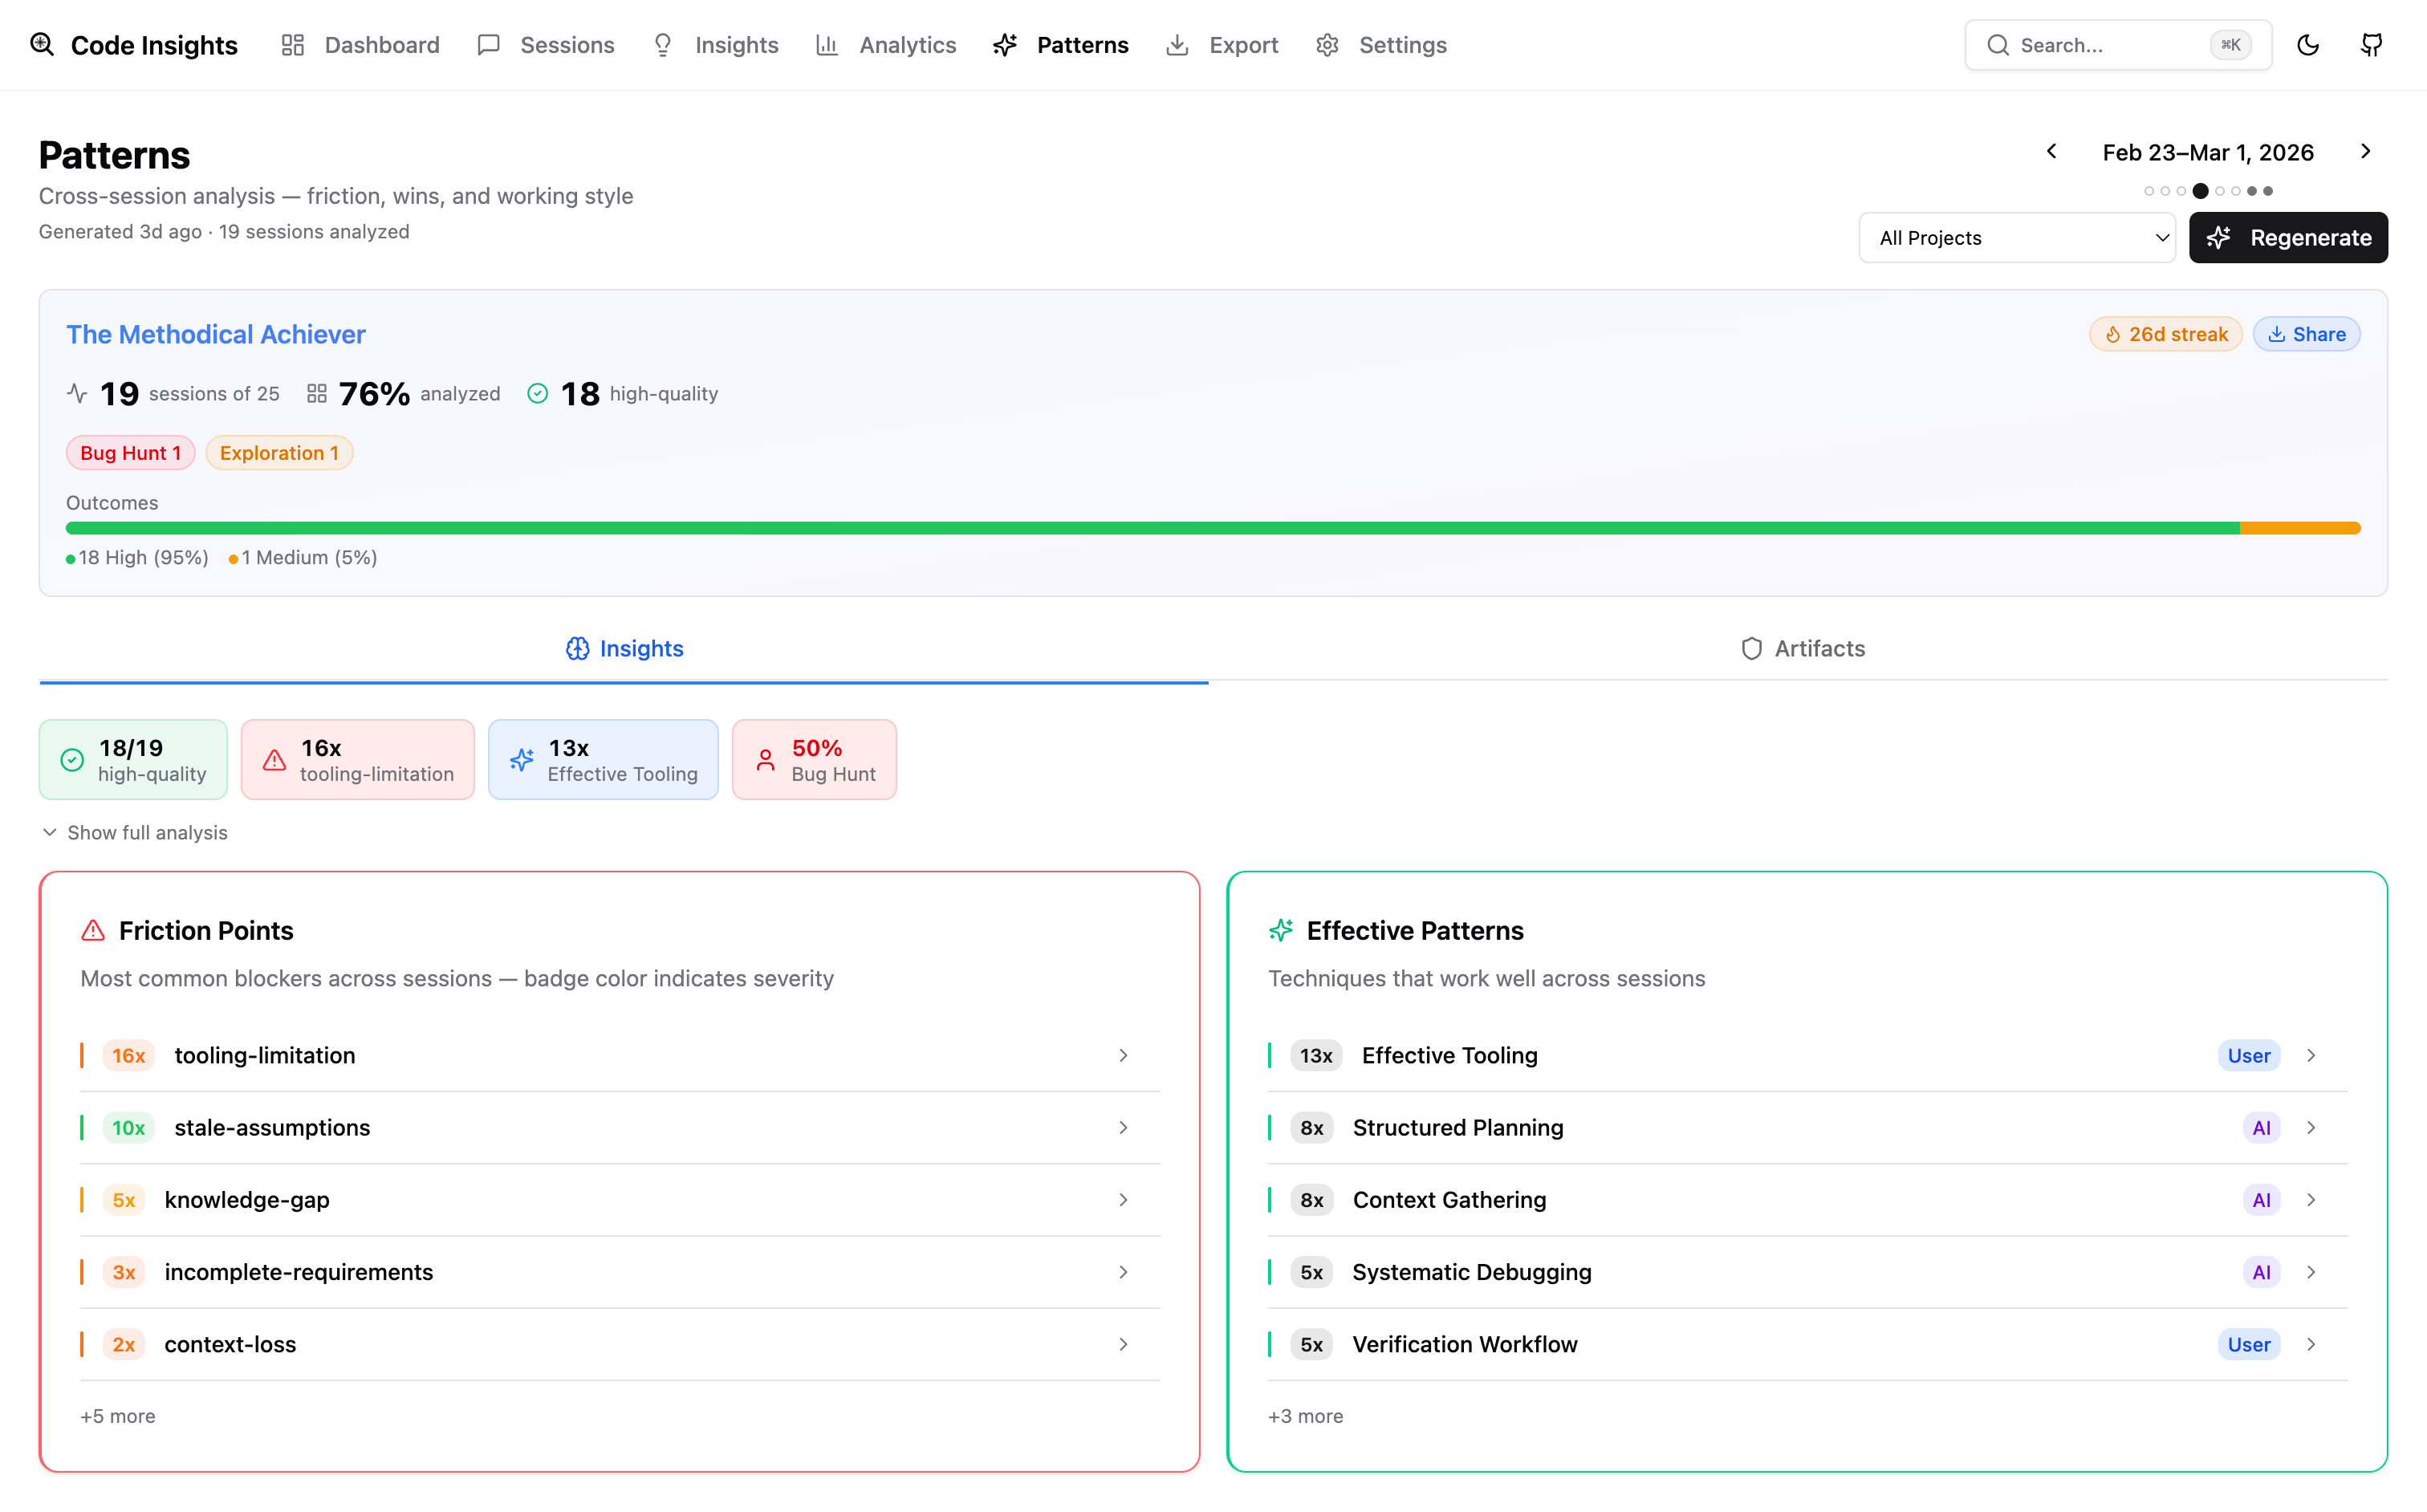Image resolution: width=2427 pixels, height=1512 pixels.
Task: Click the Sessions chat bubble icon
Action: pos(489,45)
